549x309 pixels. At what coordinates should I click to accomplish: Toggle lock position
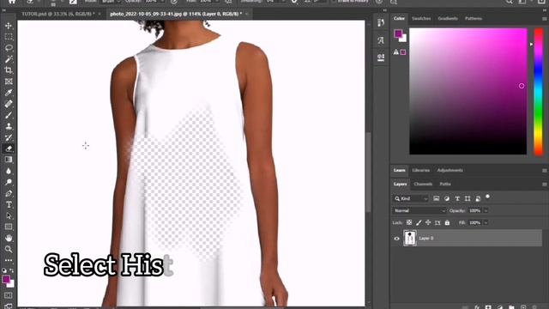tap(428, 222)
